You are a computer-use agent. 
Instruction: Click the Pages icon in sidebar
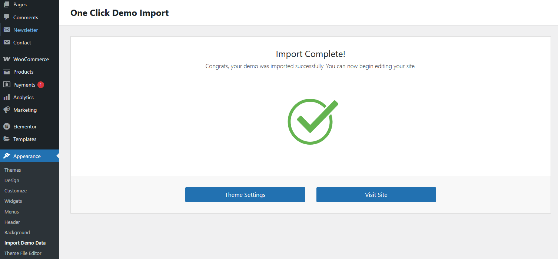(x=7, y=5)
